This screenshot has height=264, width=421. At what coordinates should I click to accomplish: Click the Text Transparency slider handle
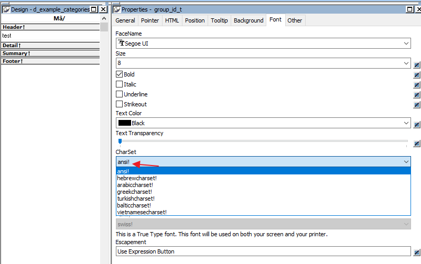pos(120,141)
